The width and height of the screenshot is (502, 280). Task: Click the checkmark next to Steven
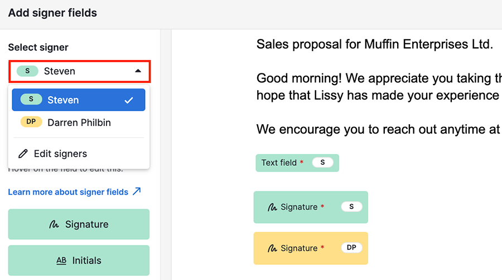pos(129,100)
